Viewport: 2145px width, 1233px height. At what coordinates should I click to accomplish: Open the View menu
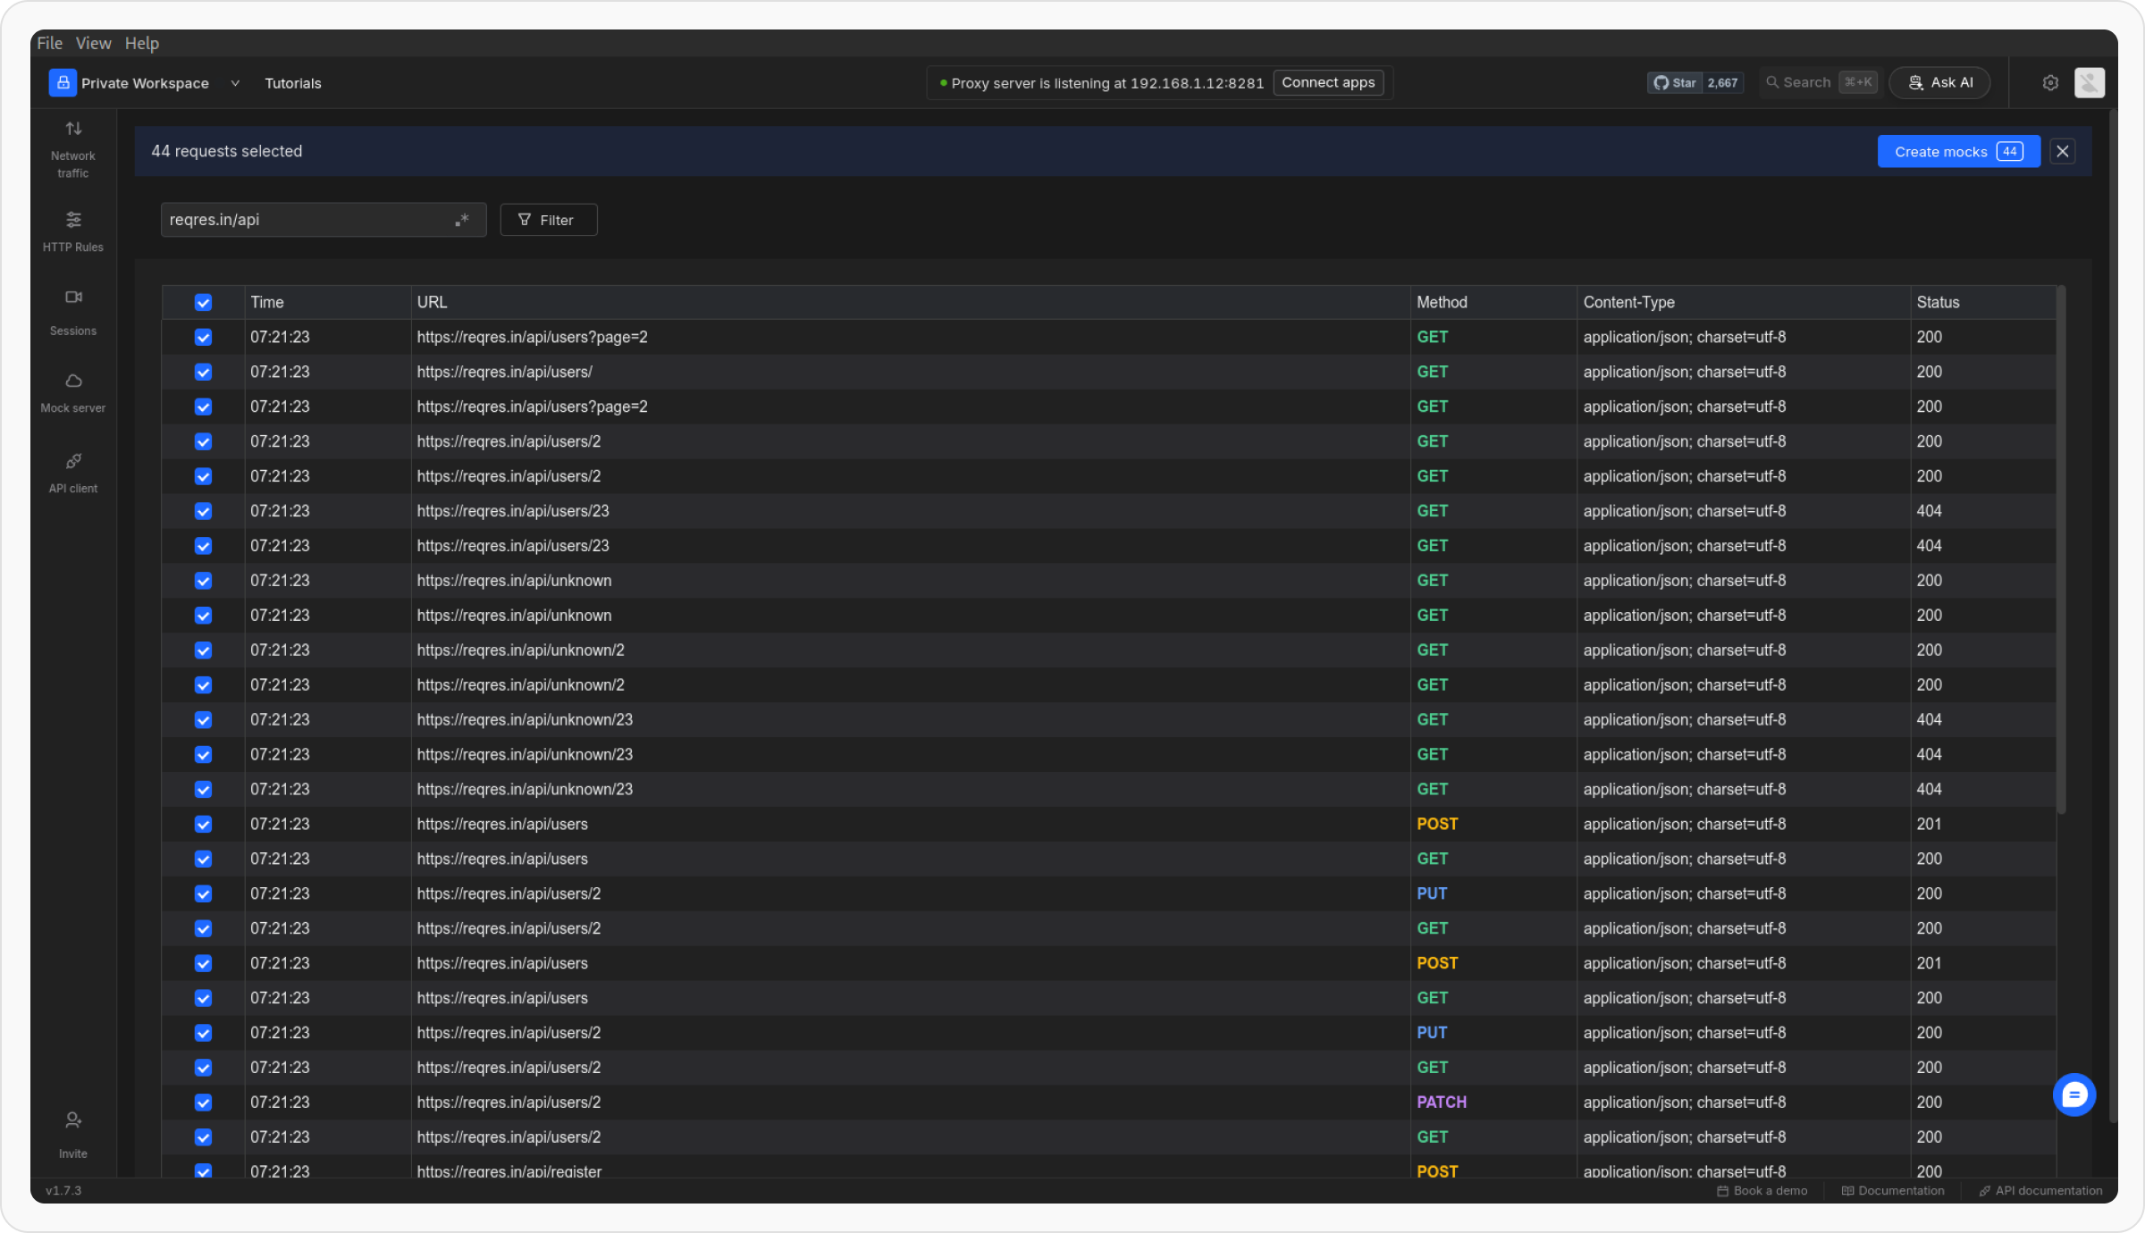tap(93, 43)
